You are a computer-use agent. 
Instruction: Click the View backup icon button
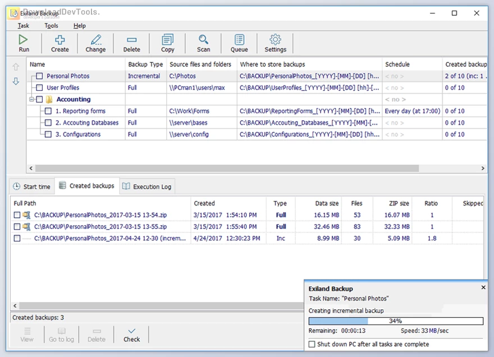coord(27,335)
